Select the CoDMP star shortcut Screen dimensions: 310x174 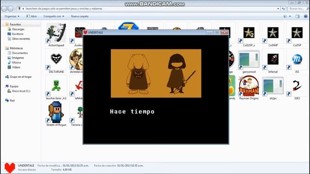pos(273,33)
